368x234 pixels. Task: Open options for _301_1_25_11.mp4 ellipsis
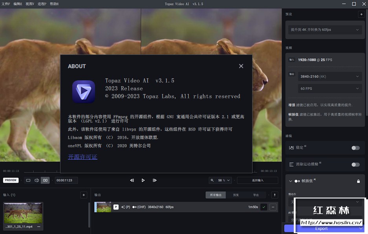[39, 227]
